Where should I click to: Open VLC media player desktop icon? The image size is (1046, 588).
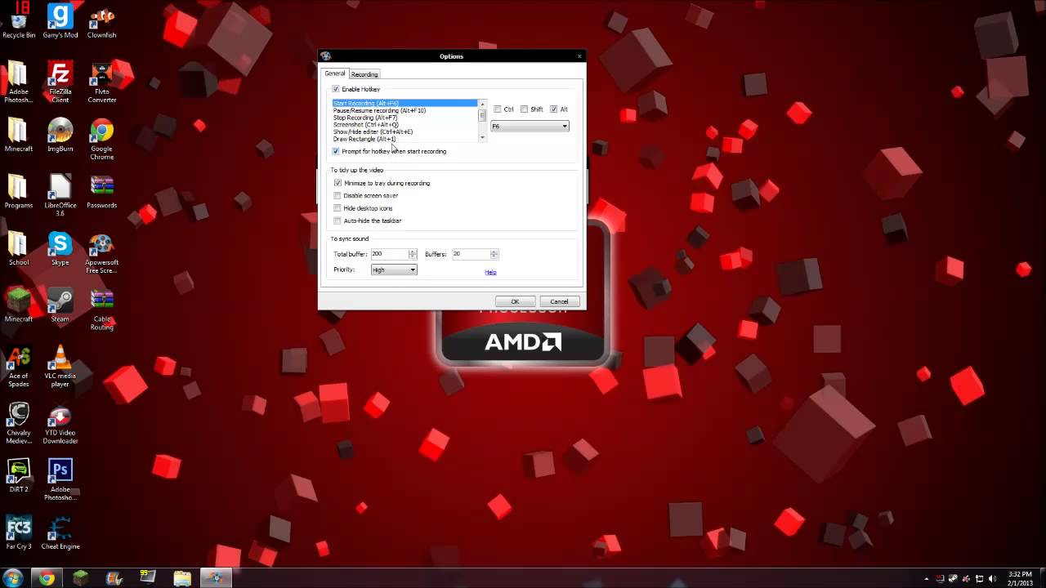tap(60, 366)
